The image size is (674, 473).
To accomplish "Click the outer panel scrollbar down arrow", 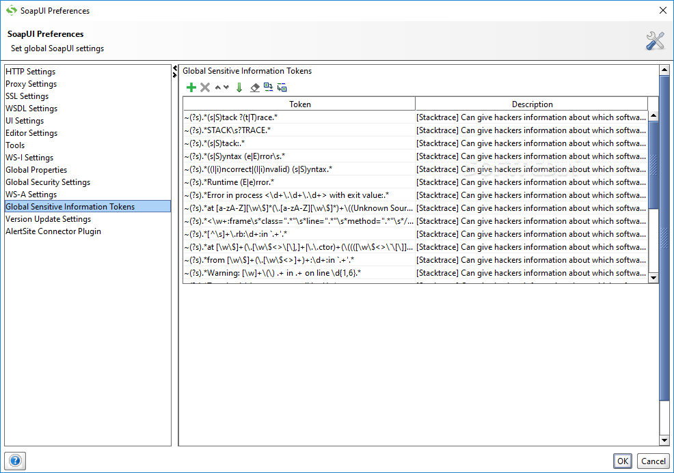I will pyautogui.click(x=664, y=440).
